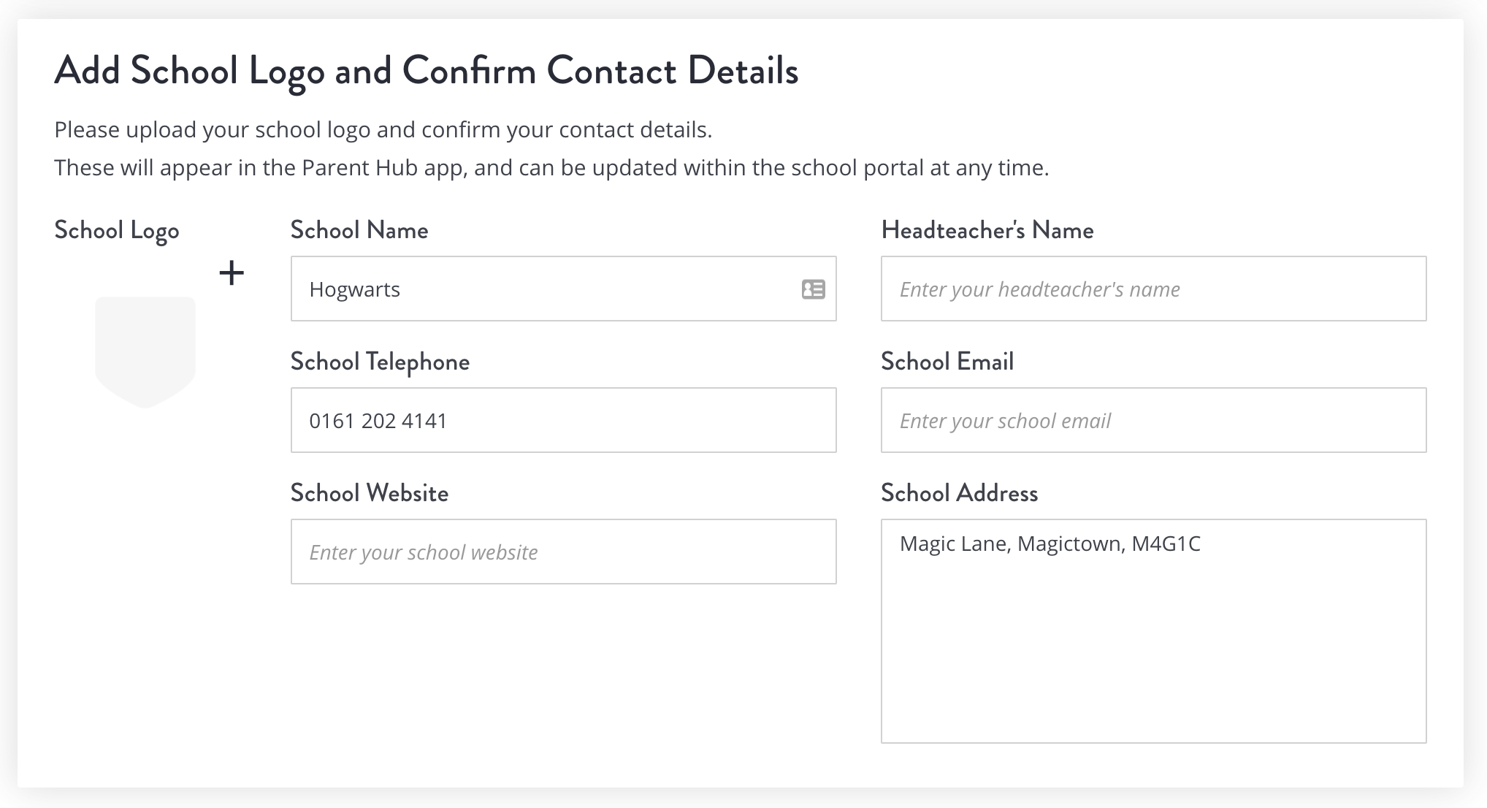Image resolution: width=1487 pixels, height=808 pixels.
Task: Click inside the School Address text area
Action: click(x=1153, y=631)
